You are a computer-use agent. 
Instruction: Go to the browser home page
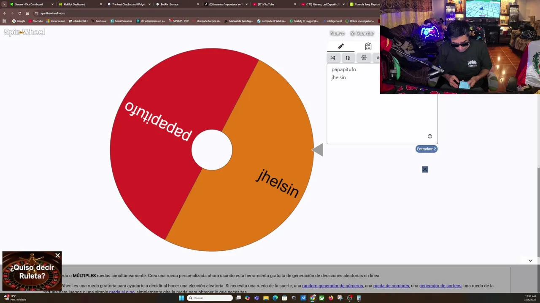pyautogui.click(x=27, y=13)
